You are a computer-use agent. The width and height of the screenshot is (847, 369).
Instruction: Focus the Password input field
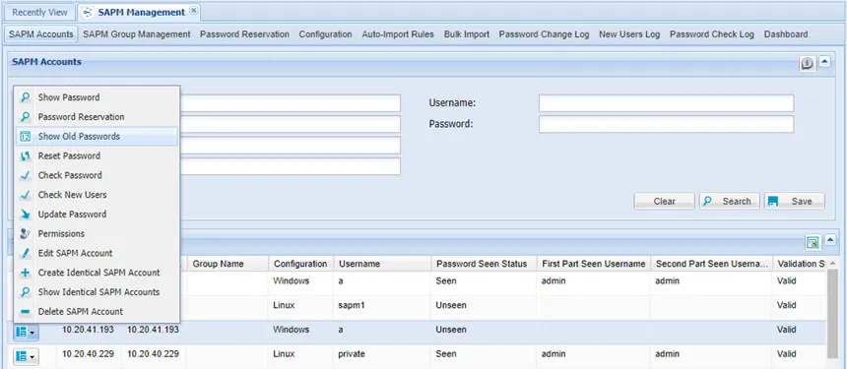point(666,124)
